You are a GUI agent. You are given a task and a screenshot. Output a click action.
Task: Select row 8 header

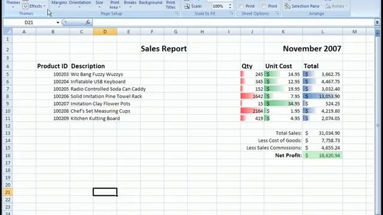[x=8, y=96]
